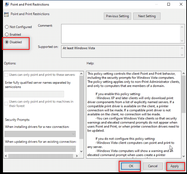Click the Help text scroll-down arrow

click(x=184, y=156)
